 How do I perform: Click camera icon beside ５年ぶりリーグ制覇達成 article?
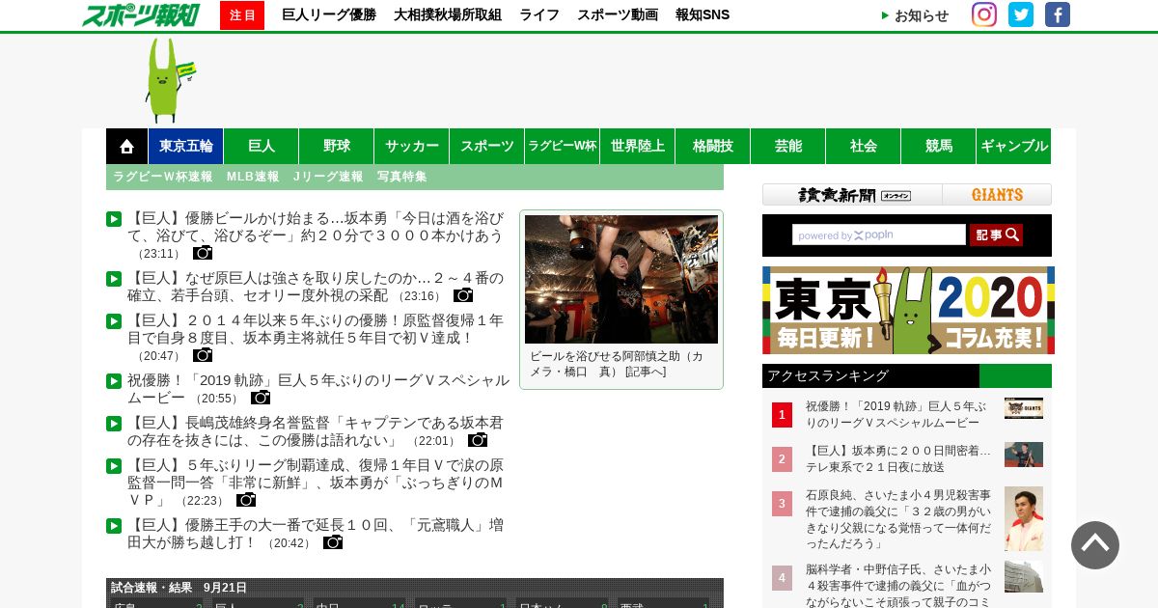(246, 500)
